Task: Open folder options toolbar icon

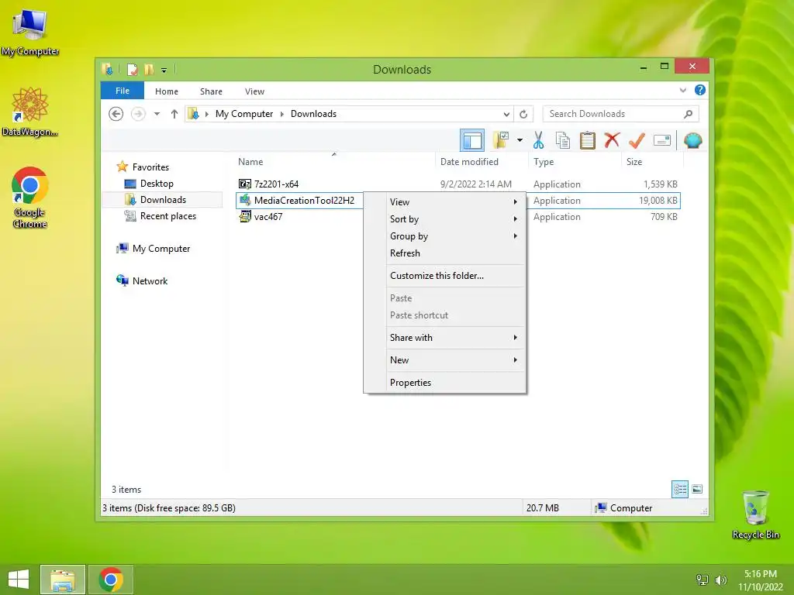Action: tap(502, 140)
